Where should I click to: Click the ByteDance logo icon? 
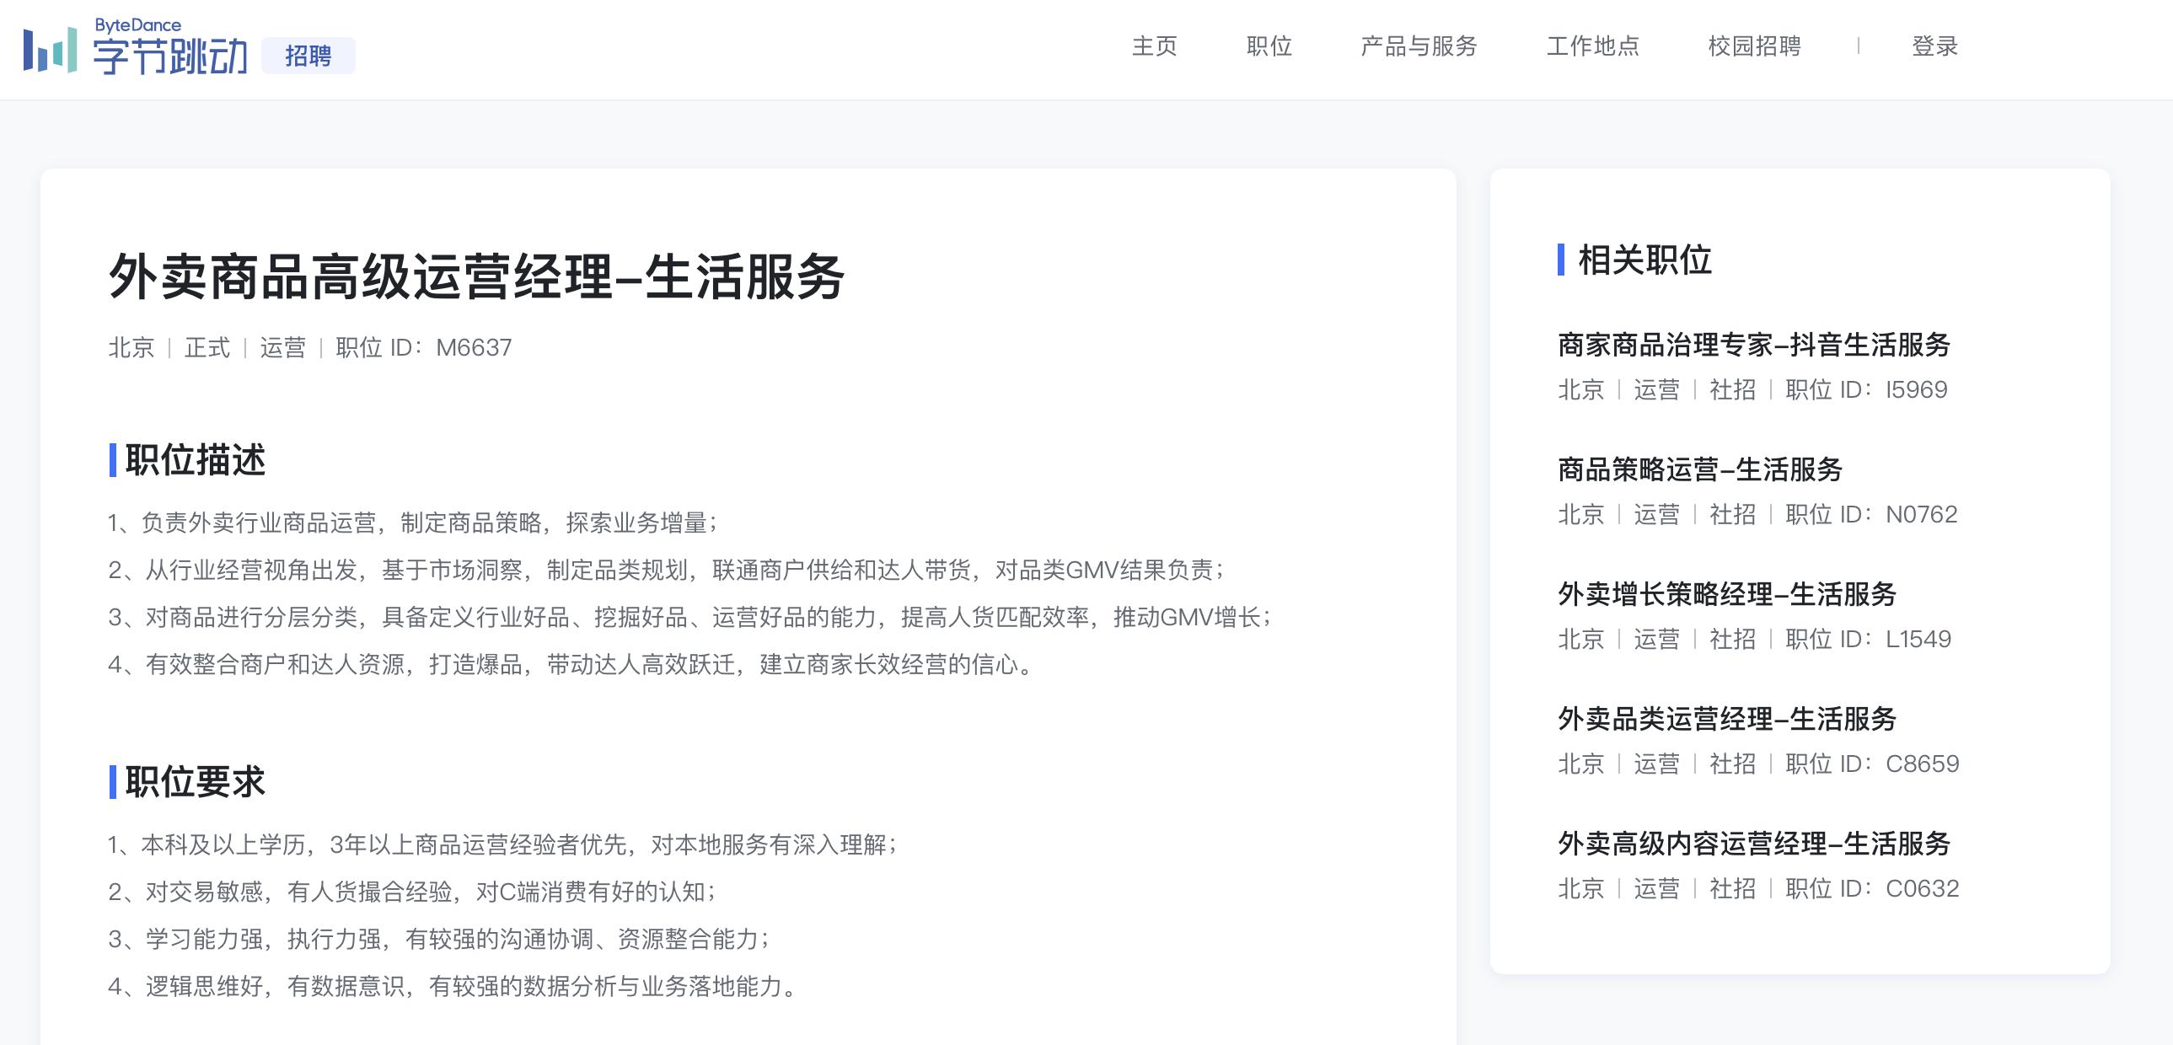point(51,51)
